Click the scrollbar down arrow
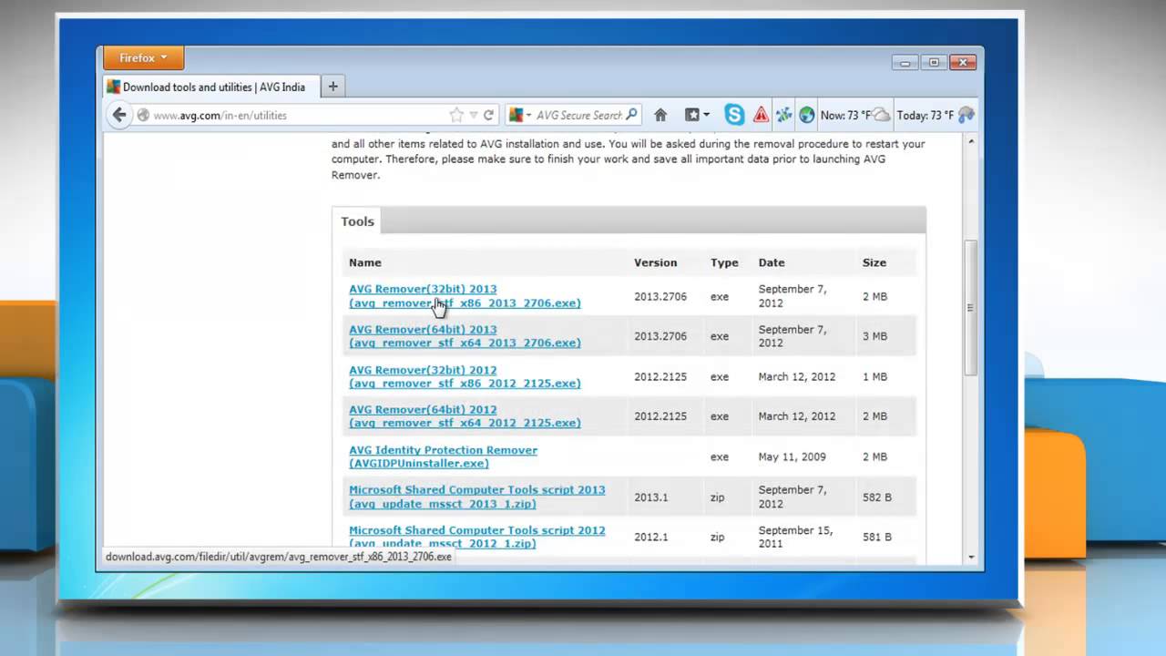The image size is (1166, 656). tap(971, 557)
